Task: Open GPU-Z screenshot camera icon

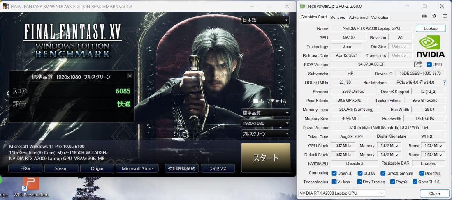Action: (x=424, y=16)
